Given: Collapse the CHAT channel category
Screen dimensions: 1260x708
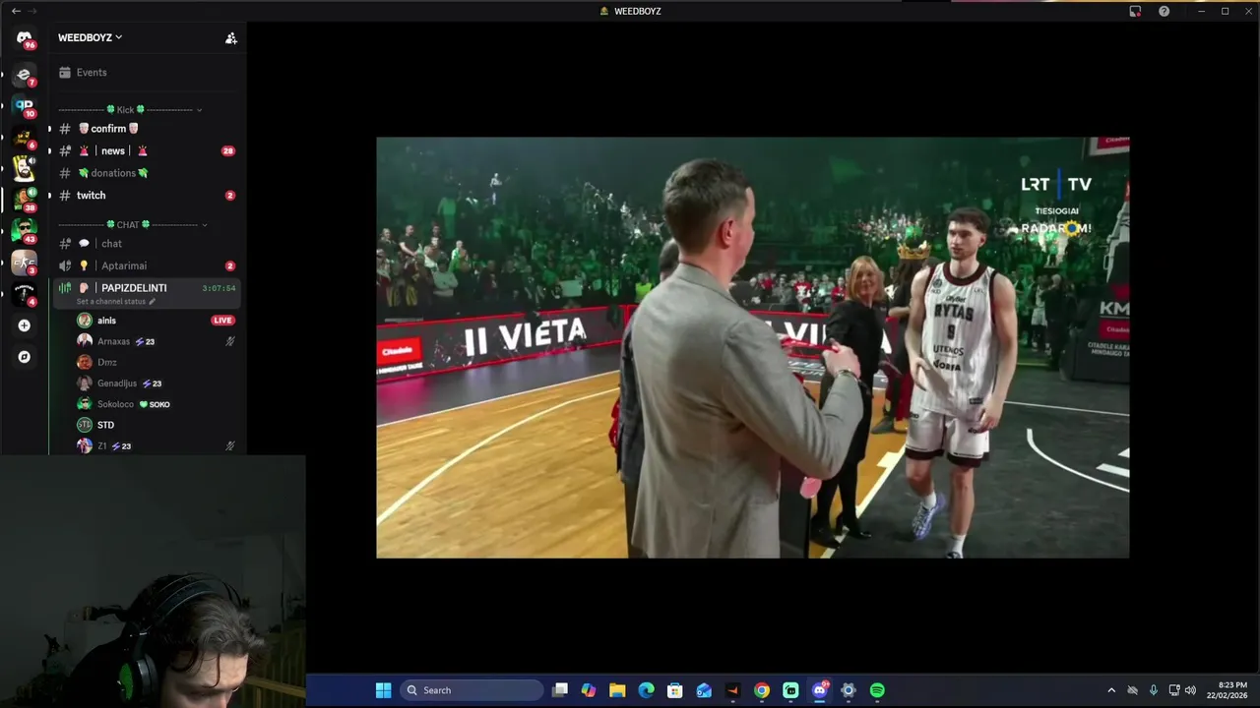Looking at the screenshot, I should point(133,225).
